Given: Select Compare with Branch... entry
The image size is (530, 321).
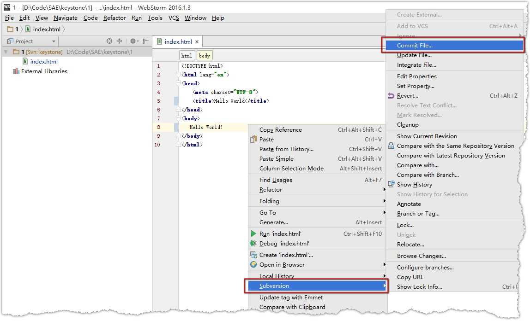Looking at the screenshot, I should tap(454, 175).
